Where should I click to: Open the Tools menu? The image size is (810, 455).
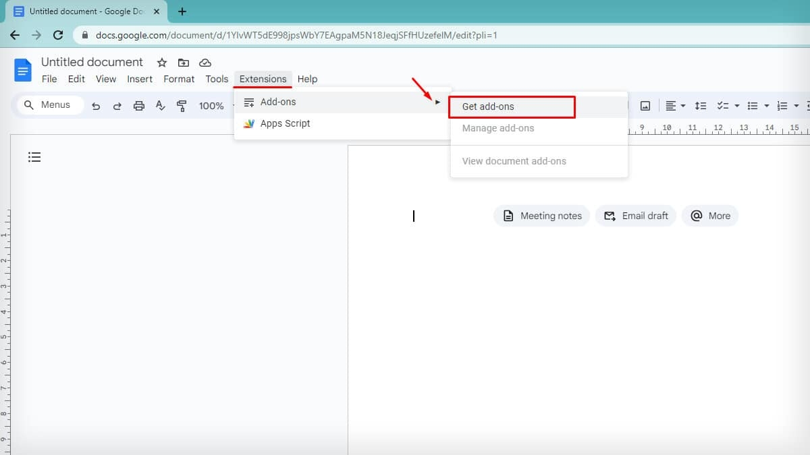216,79
